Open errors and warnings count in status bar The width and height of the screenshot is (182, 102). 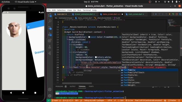tap(68, 101)
